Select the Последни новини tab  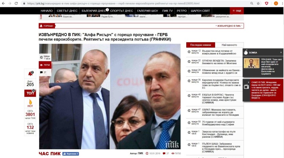[x=200, y=45]
